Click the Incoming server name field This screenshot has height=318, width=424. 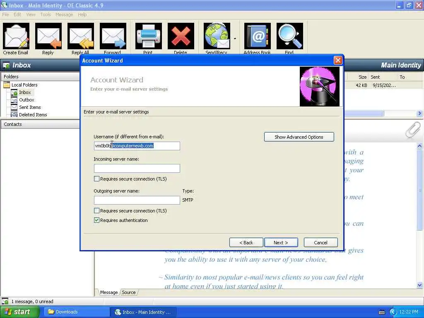pos(137,168)
